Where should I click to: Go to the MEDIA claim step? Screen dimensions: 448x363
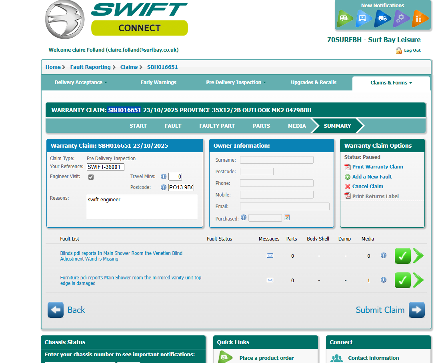297,126
